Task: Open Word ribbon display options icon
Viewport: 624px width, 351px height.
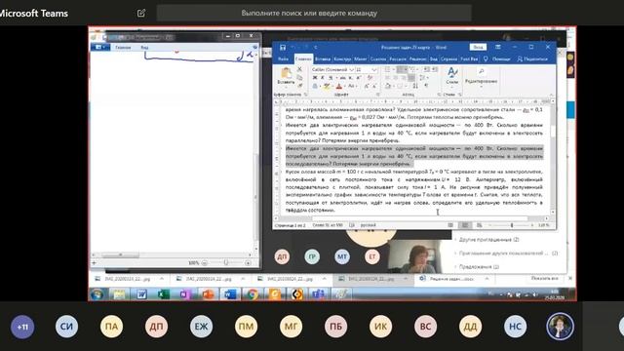Action: point(498,48)
